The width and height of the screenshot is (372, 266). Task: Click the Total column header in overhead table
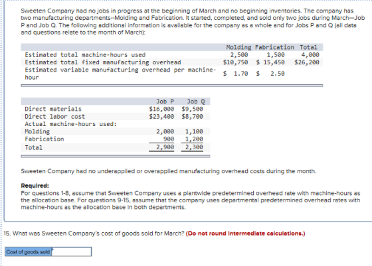(x=308, y=47)
